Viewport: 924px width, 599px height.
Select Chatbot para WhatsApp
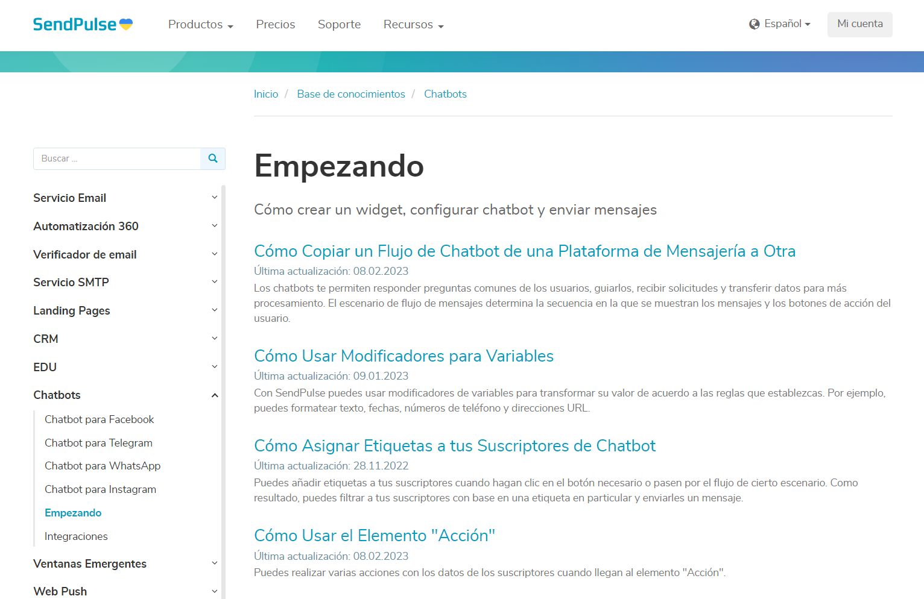click(x=103, y=466)
